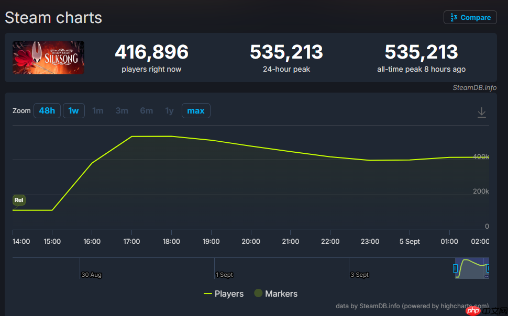Click the Rel release marker on chart

pos(19,200)
